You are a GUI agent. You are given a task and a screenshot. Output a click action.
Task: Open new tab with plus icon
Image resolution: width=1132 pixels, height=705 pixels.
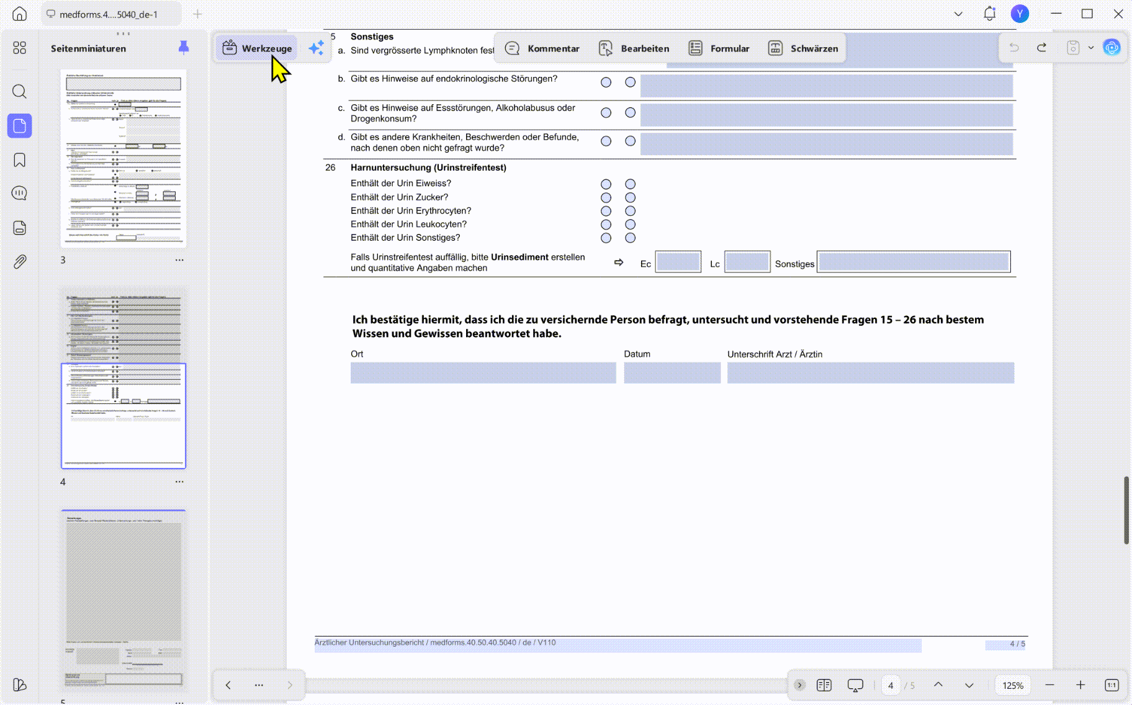[197, 14]
